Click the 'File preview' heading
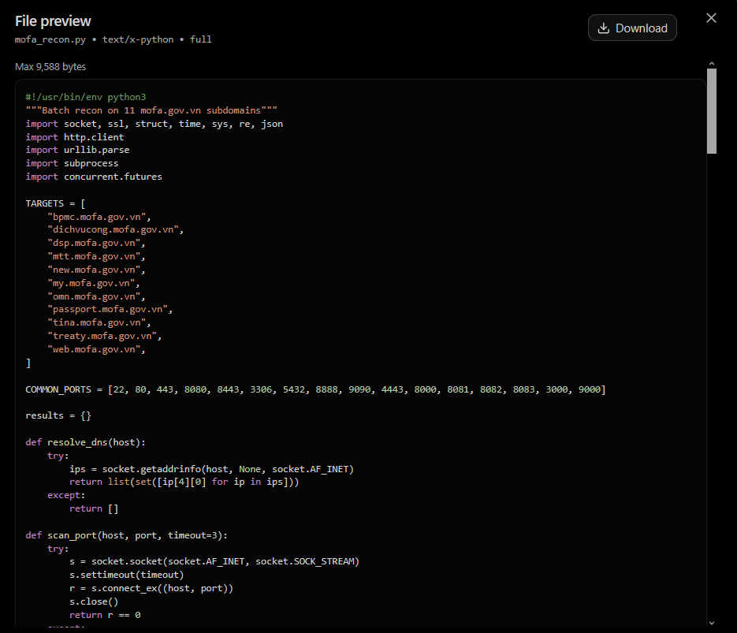 point(53,21)
